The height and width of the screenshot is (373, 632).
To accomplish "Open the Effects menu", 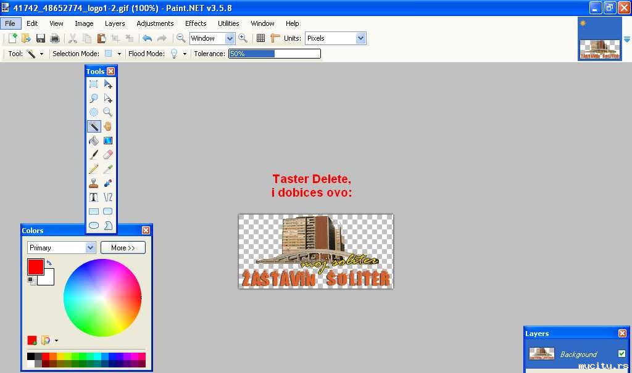I will 196,23.
